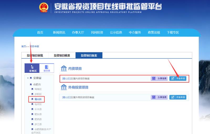Click the bank icon beside 外商投资项目
210x134 pixels.
[x=64, y=87]
